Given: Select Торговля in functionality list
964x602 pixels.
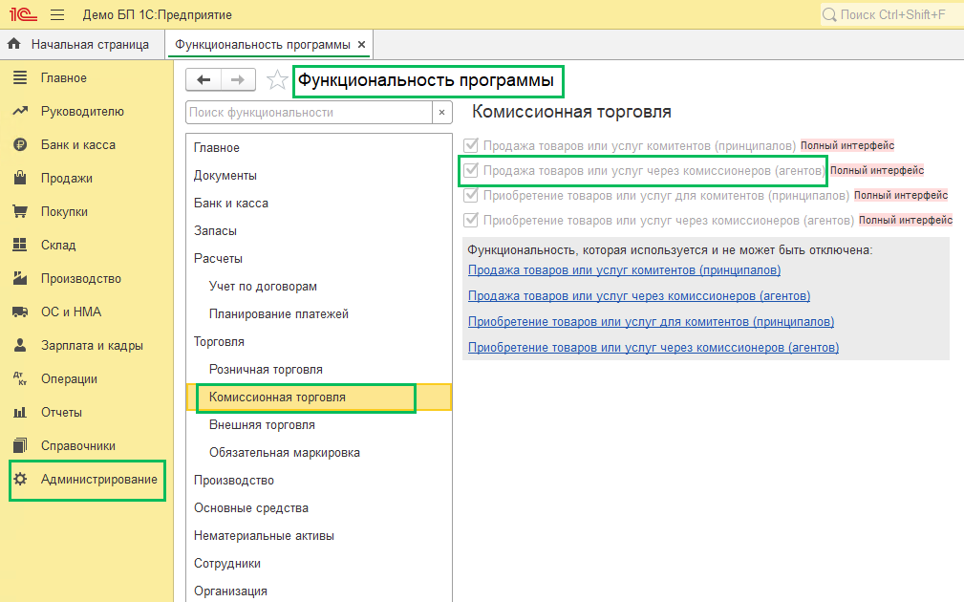Looking at the screenshot, I should coord(318,341).
